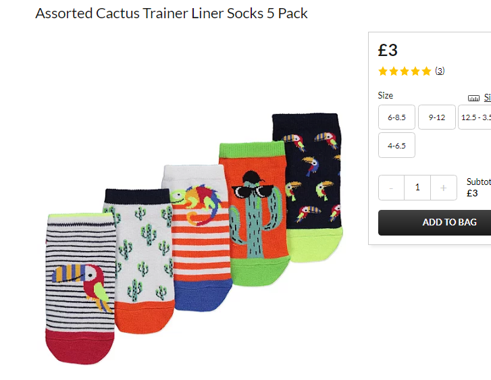Select size 12.5 - 3.5
The width and height of the screenshot is (491, 380).
pyautogui.click(x=475, y=117)
